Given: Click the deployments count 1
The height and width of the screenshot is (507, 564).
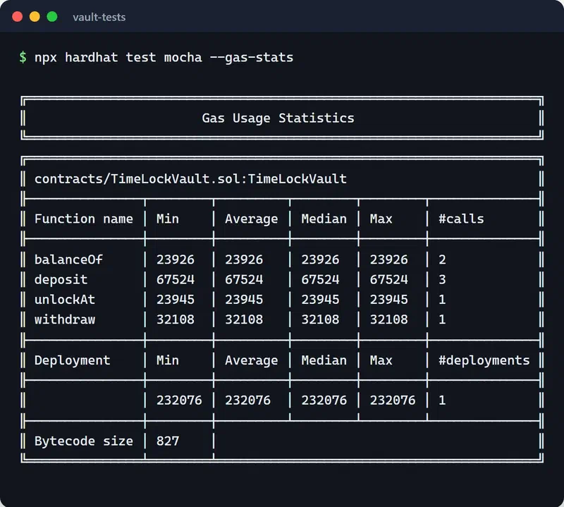Looking at the screenshot, I should (442, 400).
